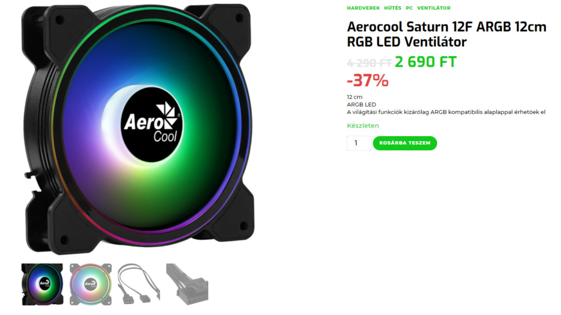The height and width of the screenshot is (315, 561).
Task: Click the KOSÁRBA TESZEM button
Action: point(405,143)
